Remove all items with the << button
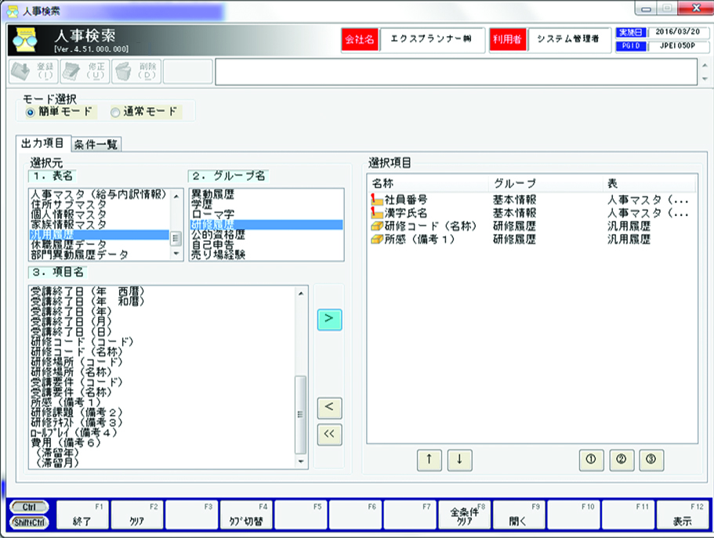This screenshot has height=538, width=714. click(329, 435)
